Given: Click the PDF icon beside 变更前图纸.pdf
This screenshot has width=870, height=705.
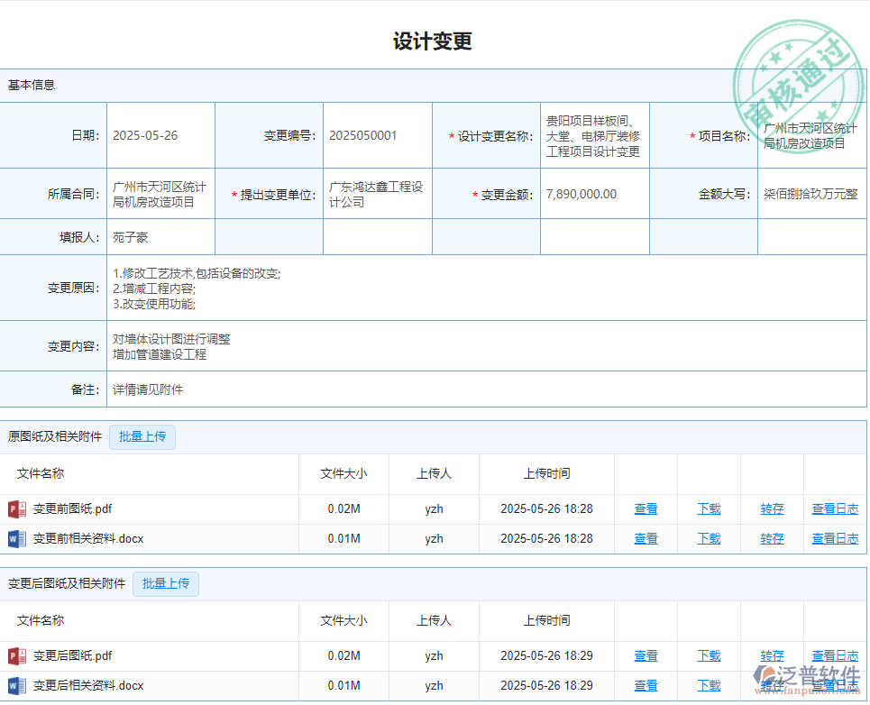Looking at the screenshot, I should pyautogui.click(x=15, y=508).
